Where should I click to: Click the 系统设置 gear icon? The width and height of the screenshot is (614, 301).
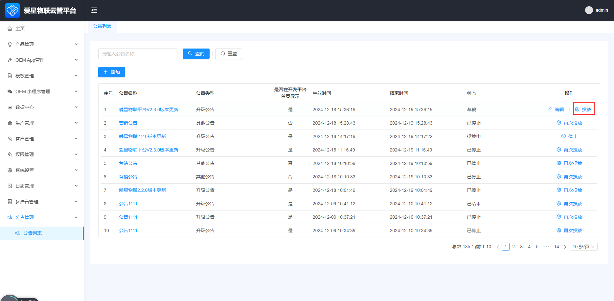click(x=10, y=170)
